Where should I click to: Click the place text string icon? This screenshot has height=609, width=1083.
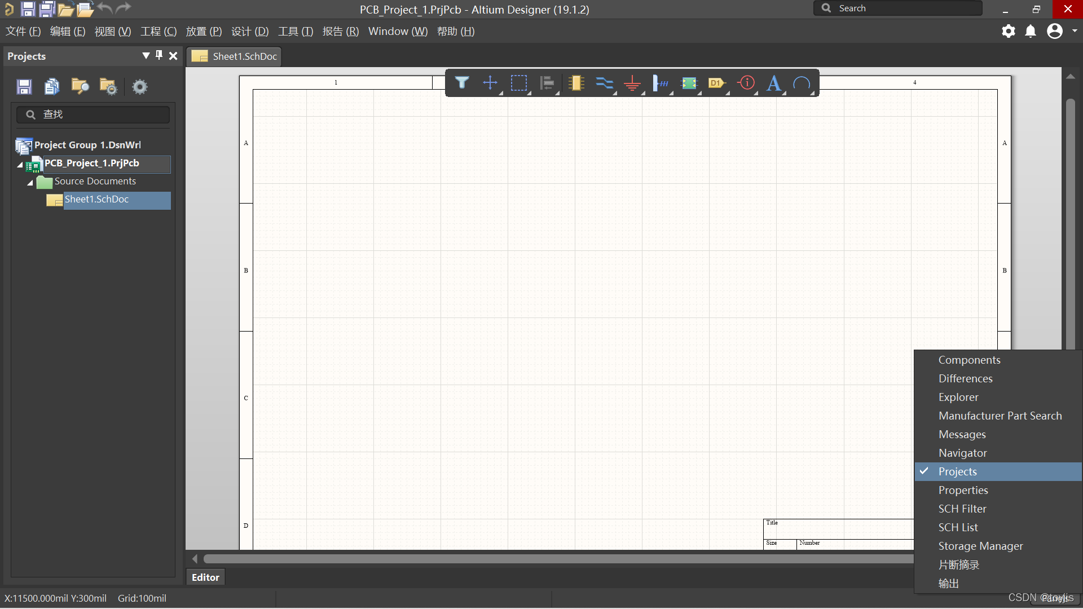pyautogui.click(x=774, y=83)
